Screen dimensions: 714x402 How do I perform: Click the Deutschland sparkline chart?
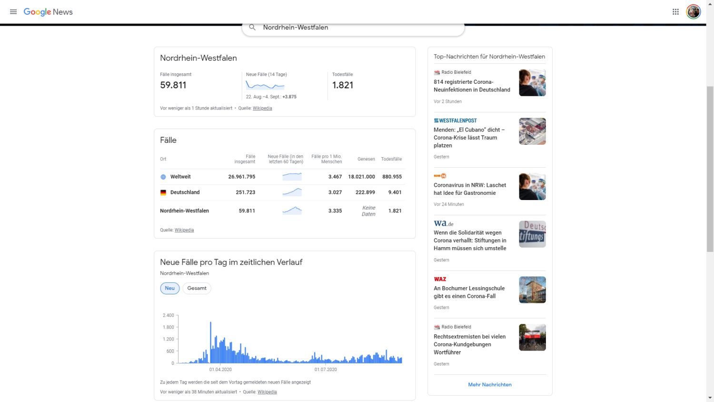point(292,192)
